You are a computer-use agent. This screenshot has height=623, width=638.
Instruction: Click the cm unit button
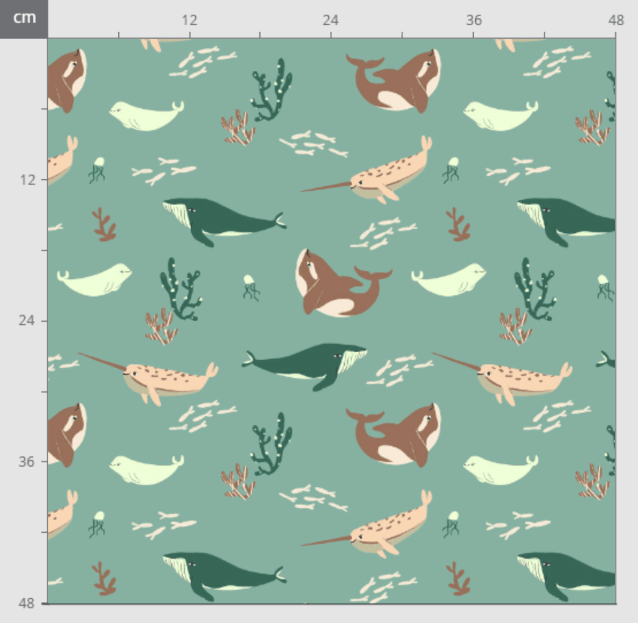(x=24, y=18)
